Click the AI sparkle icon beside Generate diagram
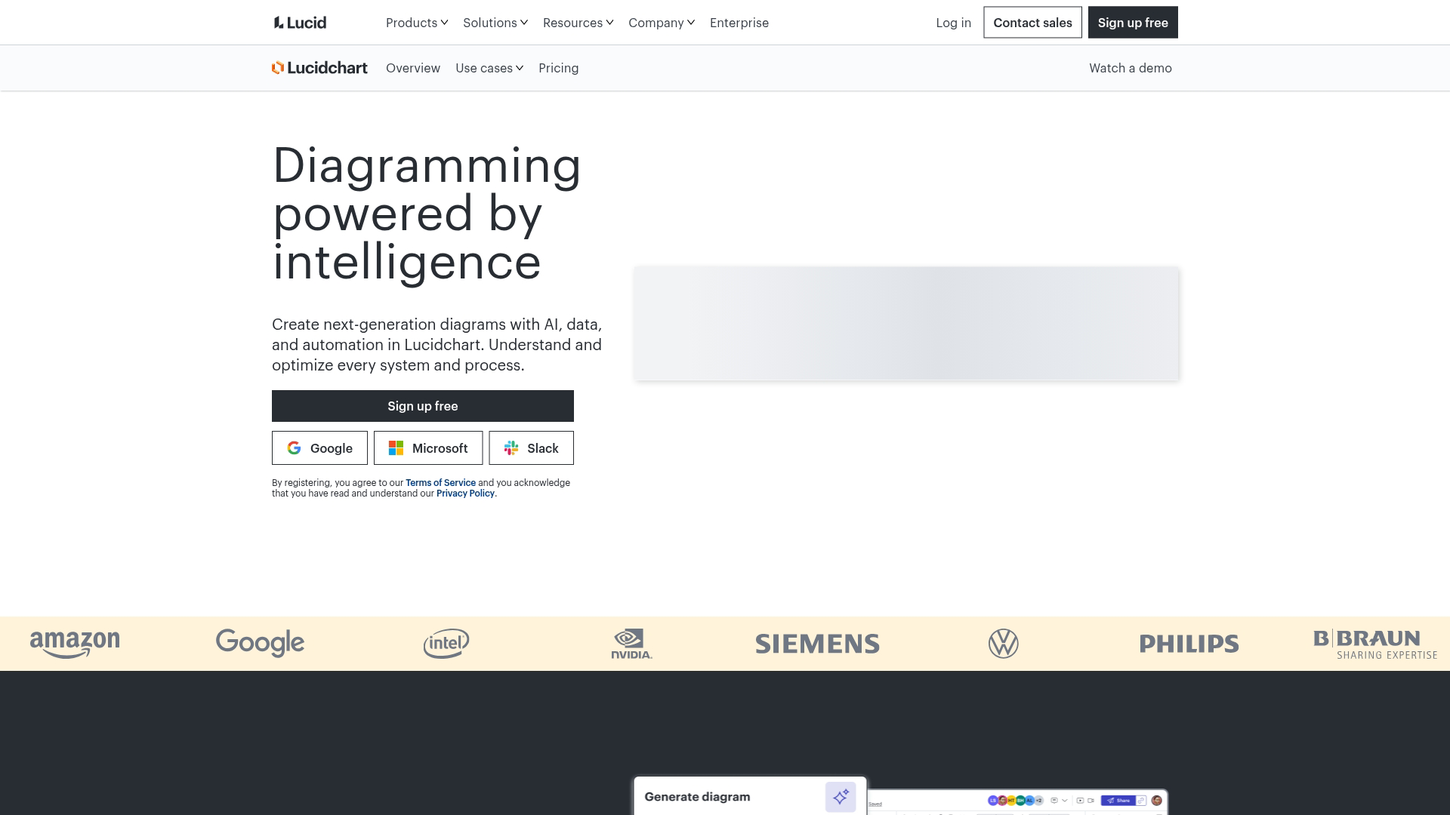 pyautogui.click(x=841, y=797)
